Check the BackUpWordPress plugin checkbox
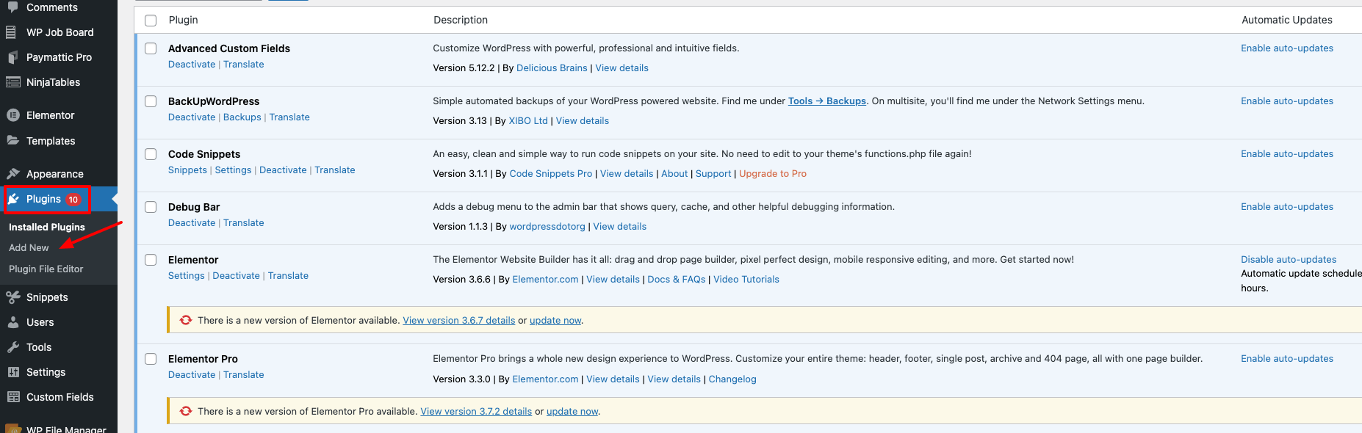This screenshot has height=433, width=1362. point(151,101)
